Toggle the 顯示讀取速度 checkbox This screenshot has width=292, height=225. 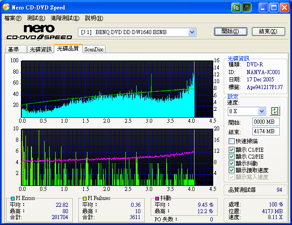[231, 170]
